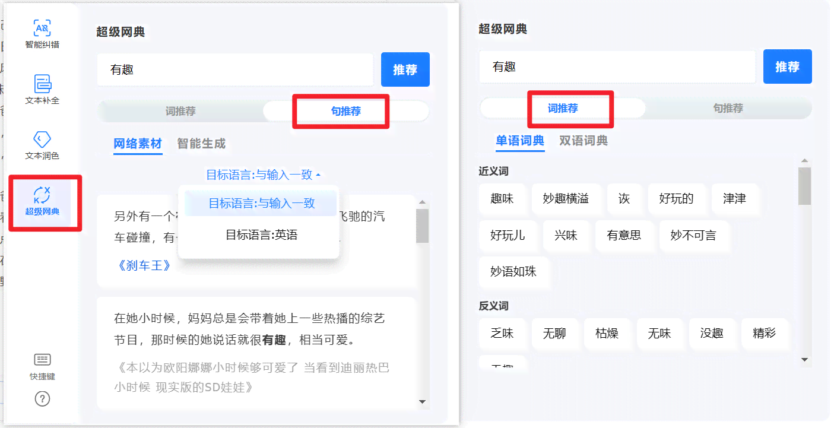Pick synonym 妙语如珠

pos(514,272)
